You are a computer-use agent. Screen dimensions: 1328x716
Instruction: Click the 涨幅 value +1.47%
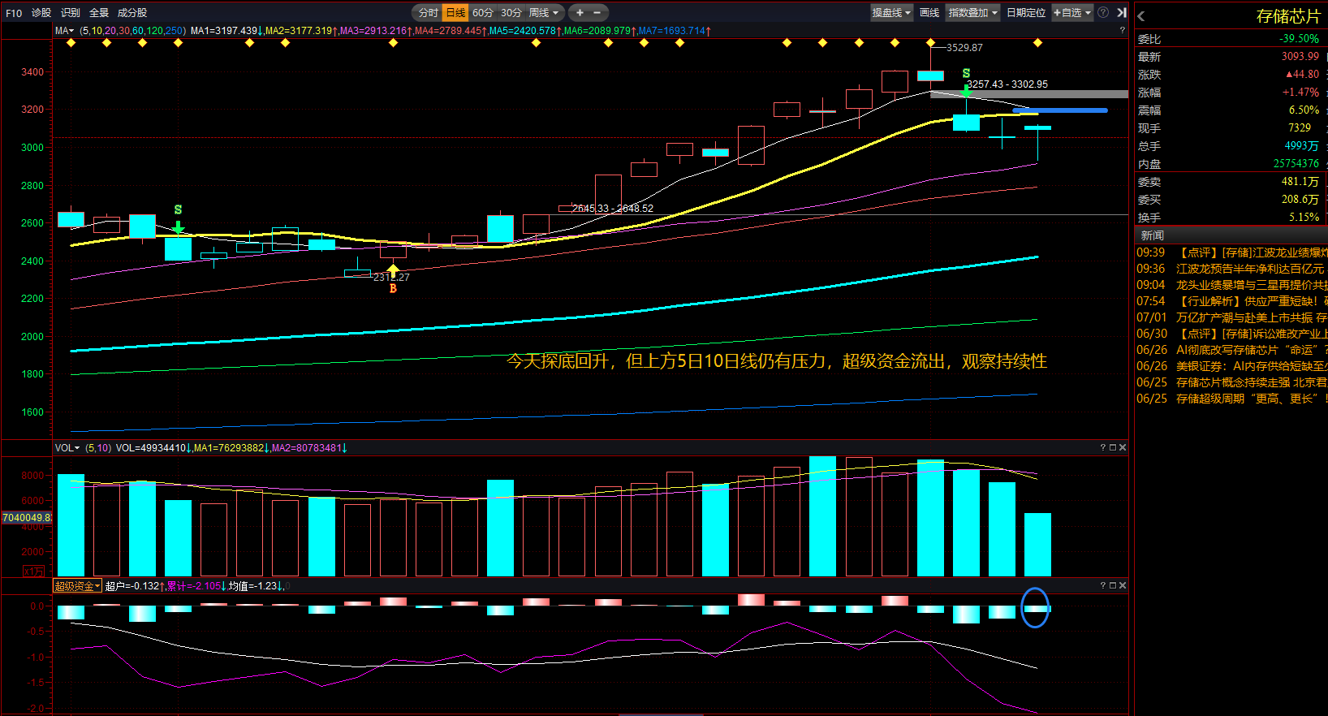pyautogui.click(x=1300, y=93)
